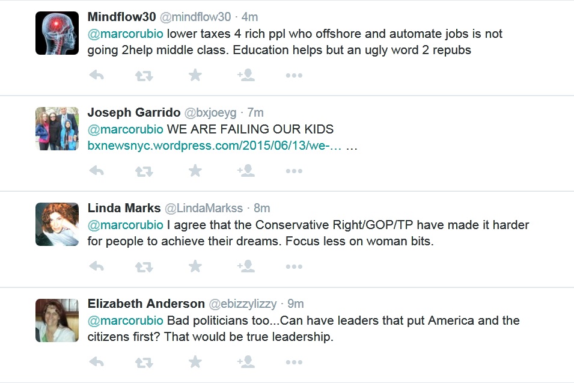This screenshot has width=574, height=383.
Task: Click Mindflow30's brain avatar thumbnail
Action: (57, 33)
